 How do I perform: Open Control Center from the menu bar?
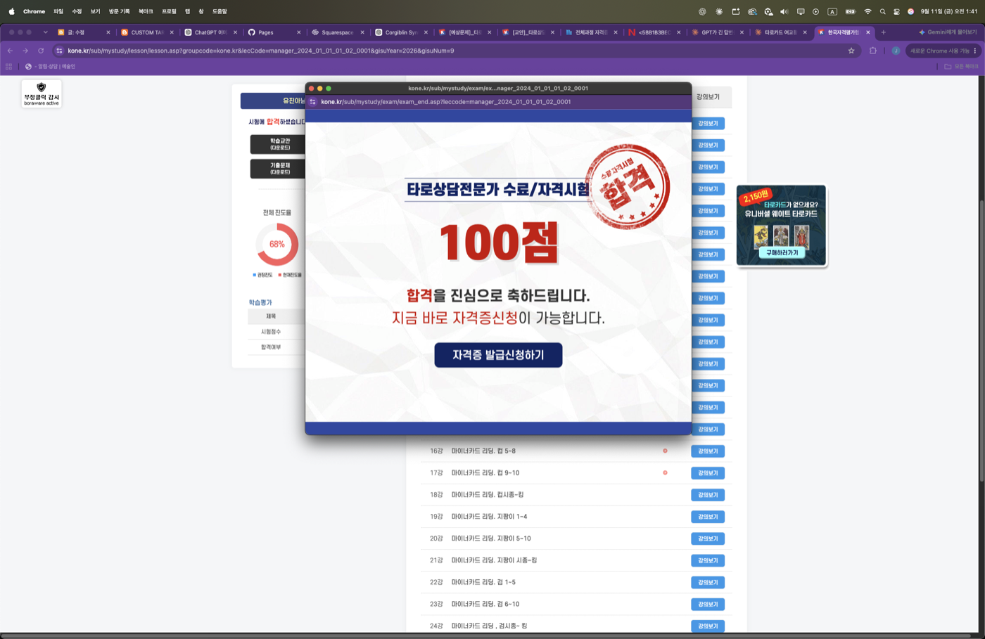click(x=896, y=11)
